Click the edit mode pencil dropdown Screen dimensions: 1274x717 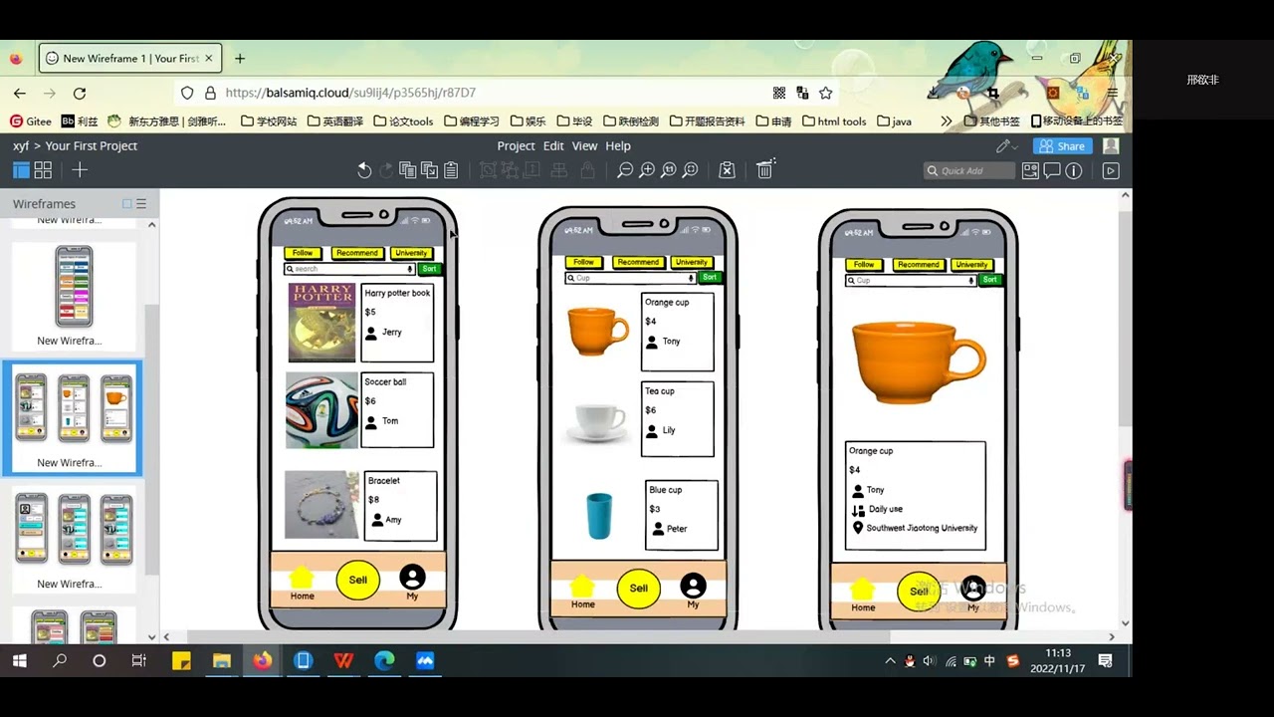coord(1007,146)
